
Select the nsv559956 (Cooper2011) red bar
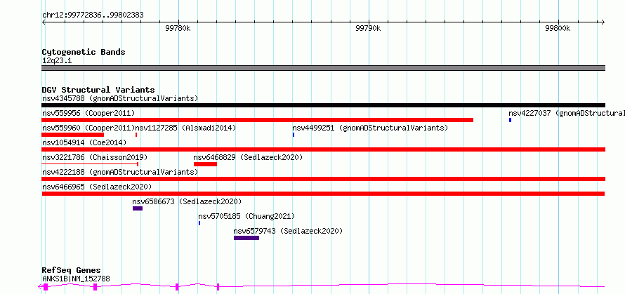click(258, 120)
